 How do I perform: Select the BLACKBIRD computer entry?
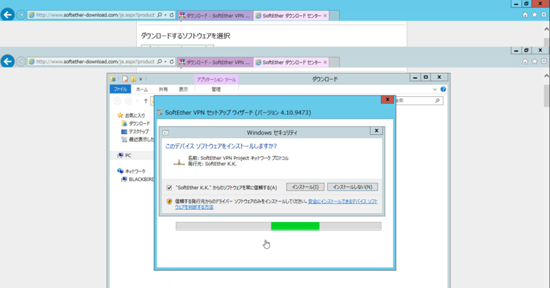[x=137, y=179]
